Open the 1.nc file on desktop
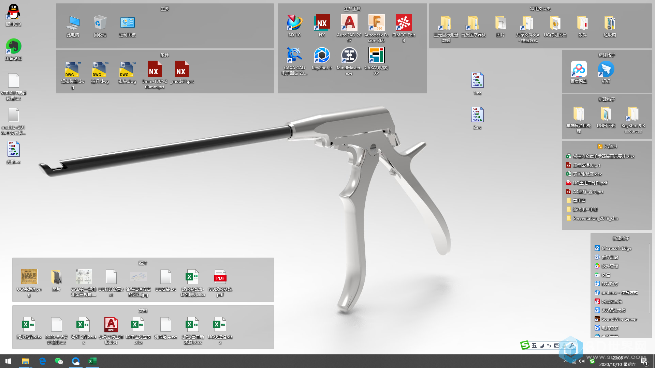 pyautogui.click(x=477, y=84)
